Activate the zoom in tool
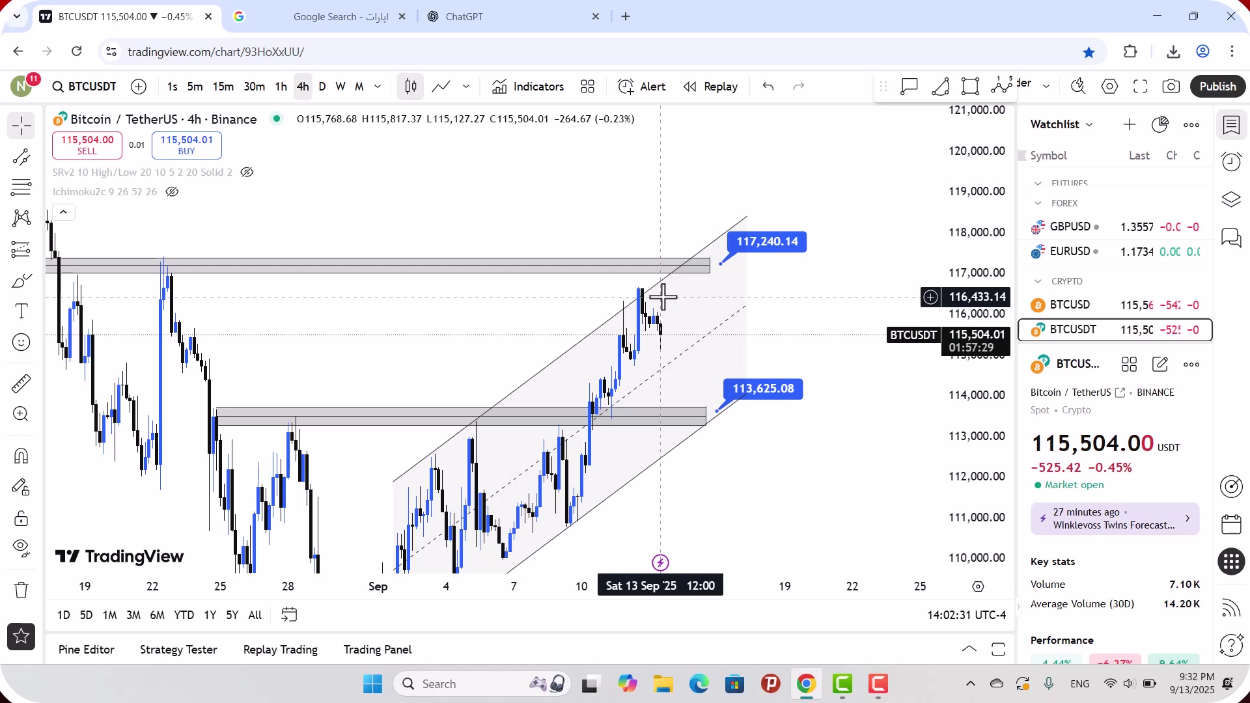This screenshot has height=703, width=1250. tap(21, 414)
